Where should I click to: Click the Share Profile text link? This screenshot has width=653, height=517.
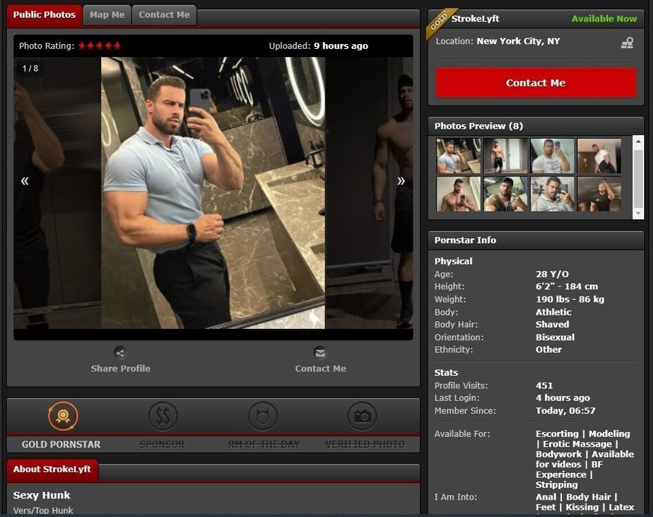click(120, 369)
